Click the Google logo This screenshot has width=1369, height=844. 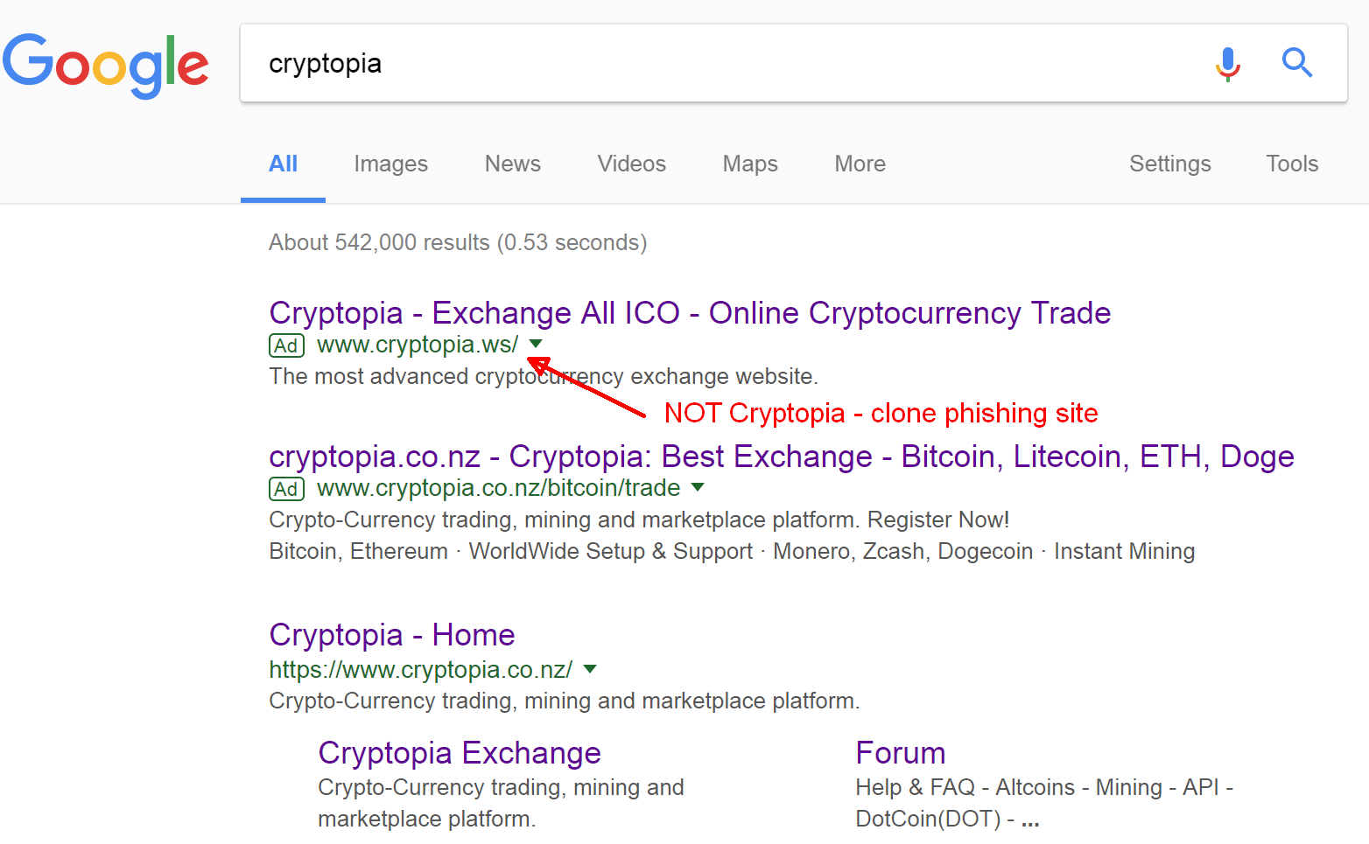pyautogui.click(x=105, y=65)
